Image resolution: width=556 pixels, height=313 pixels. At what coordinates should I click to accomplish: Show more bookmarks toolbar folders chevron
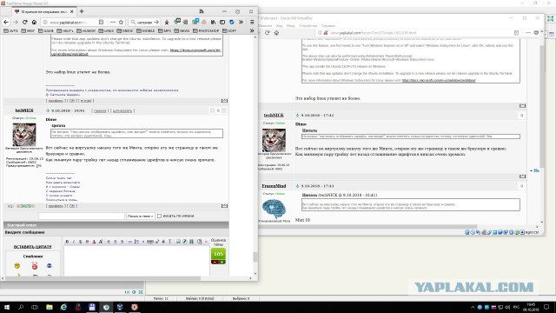(252, 31)
